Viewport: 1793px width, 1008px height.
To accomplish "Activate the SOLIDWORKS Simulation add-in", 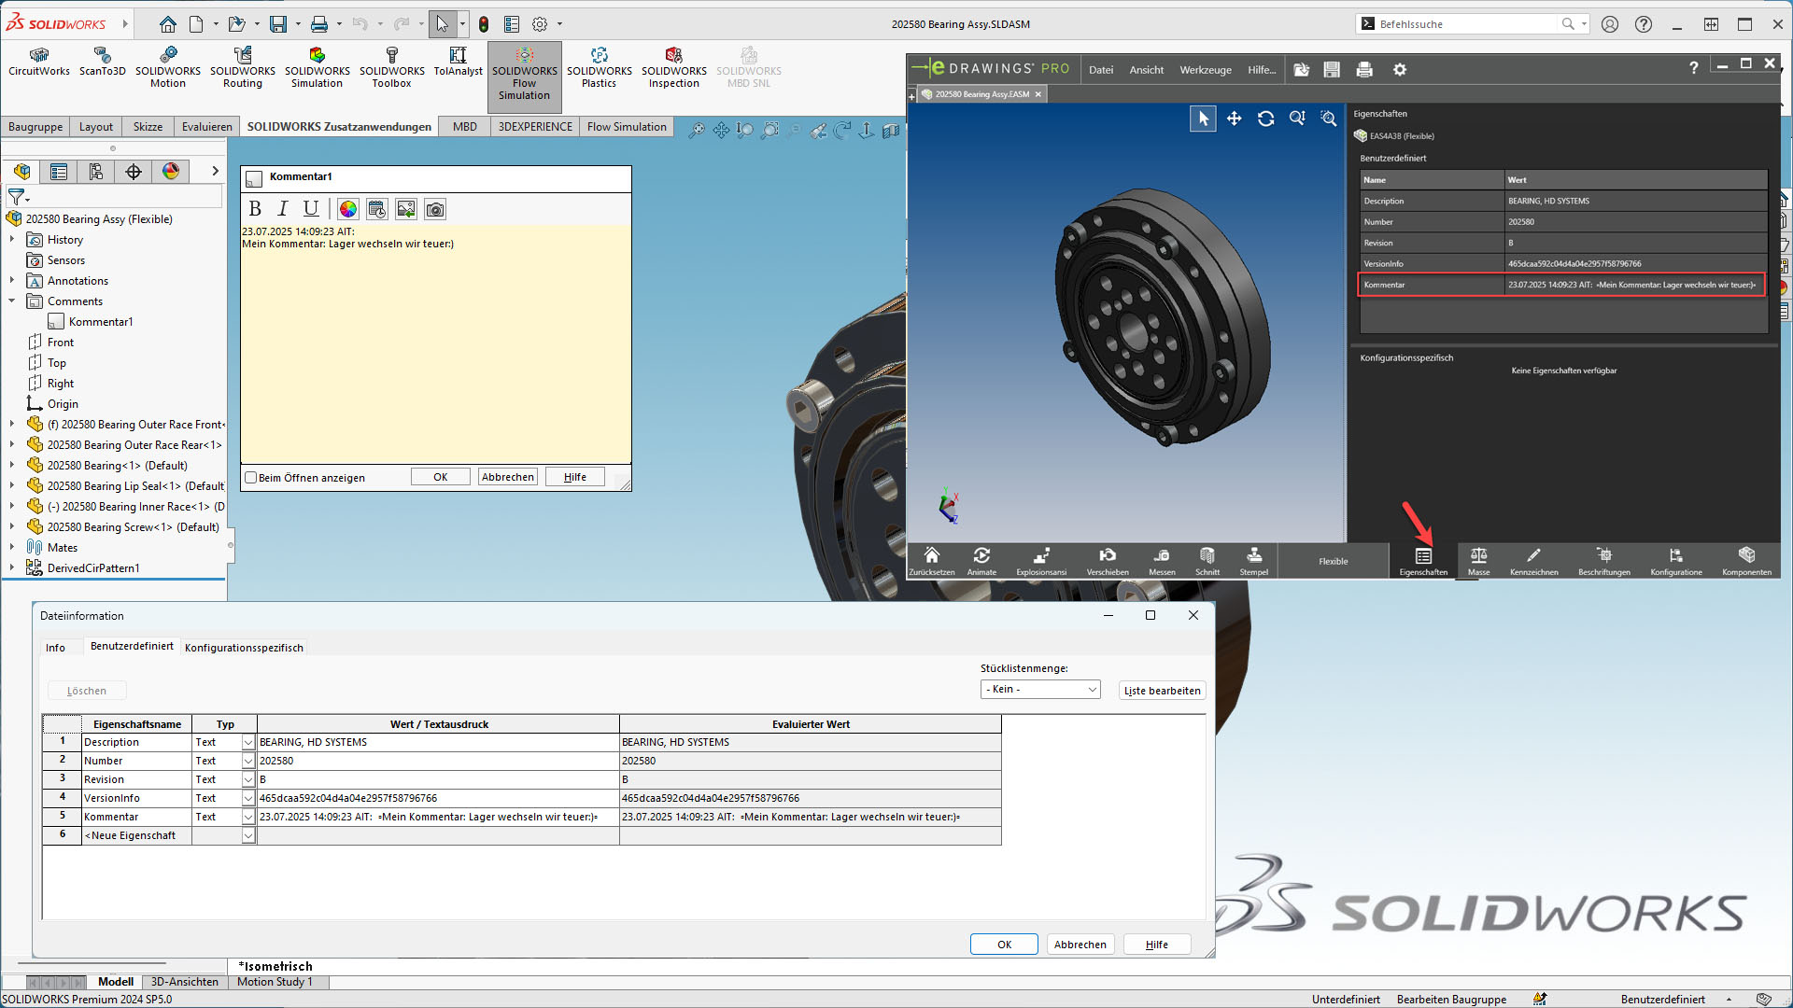I will pos(318,68).
